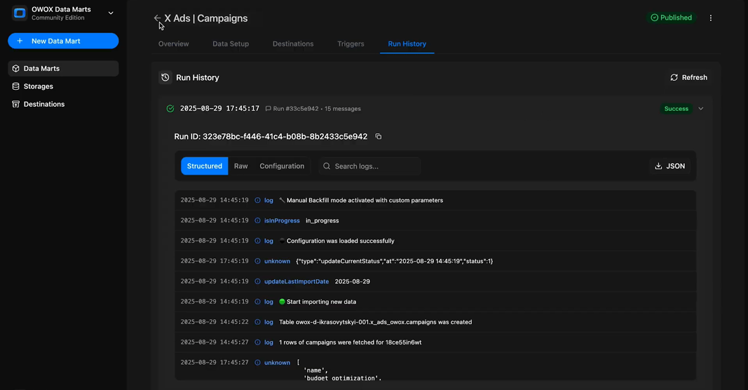The width and height of the screenshot is (748, 390).
Task: Click info icon on Table created row
Action: (x=257, y=322)
